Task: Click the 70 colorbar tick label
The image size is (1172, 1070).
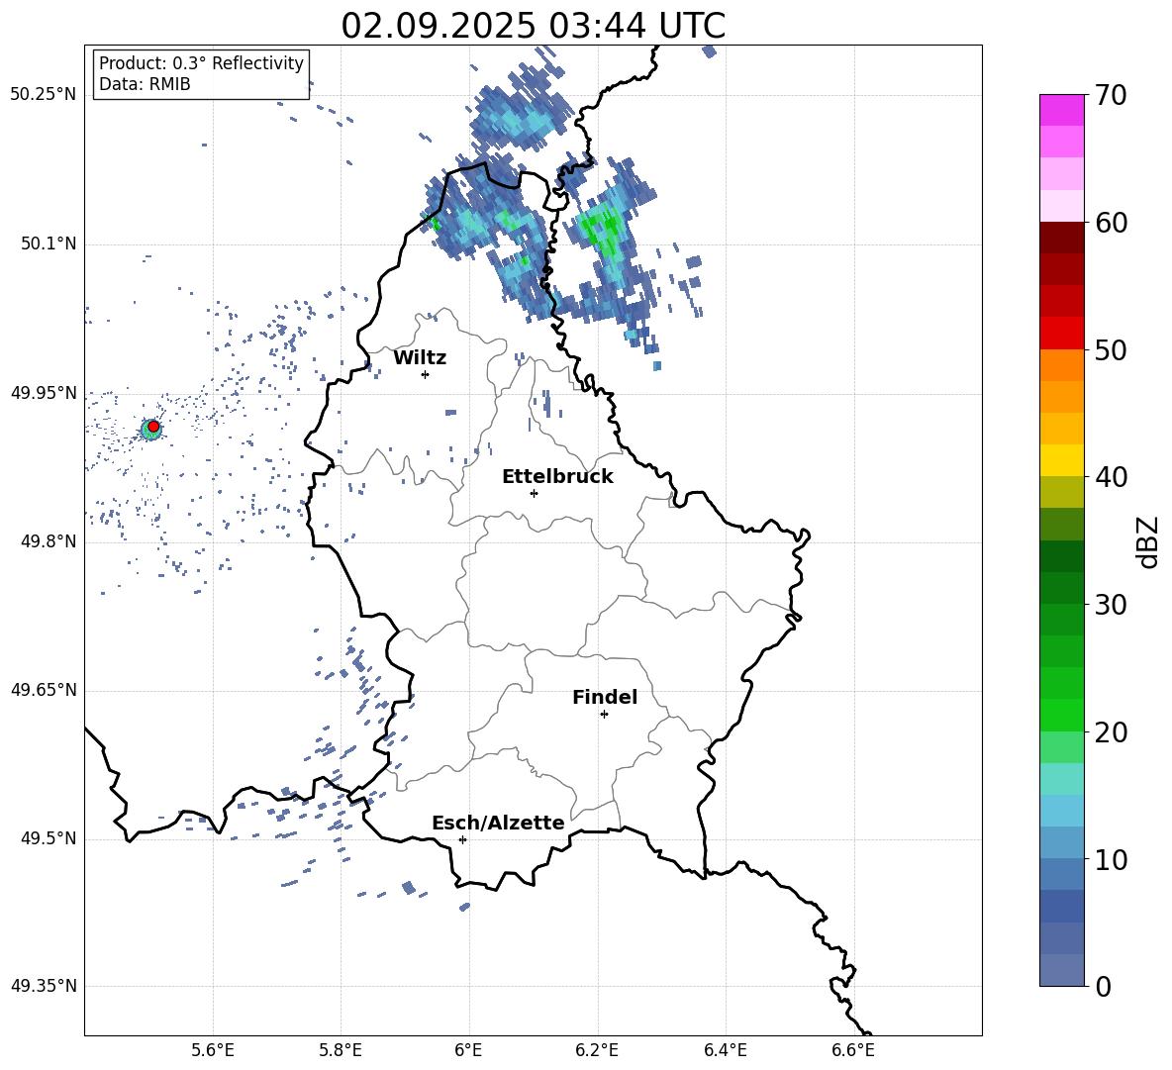Action: coord(1111,96)
